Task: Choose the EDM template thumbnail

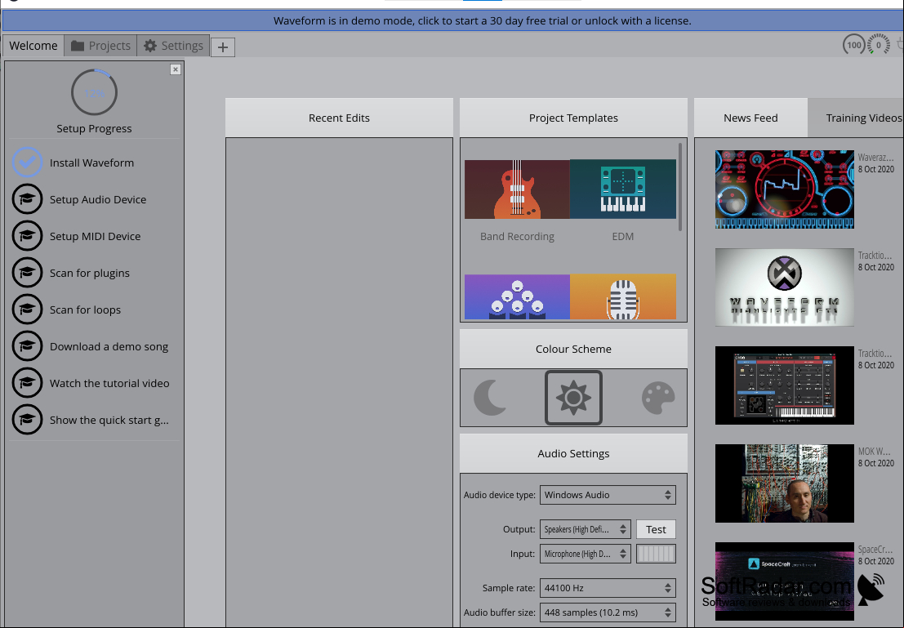Action: click(623, 189)
